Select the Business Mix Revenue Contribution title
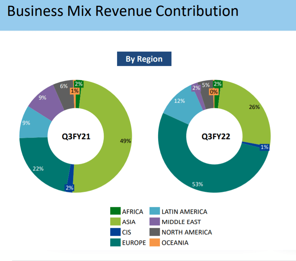Screen dimensions: 296x261 point(122,12)
